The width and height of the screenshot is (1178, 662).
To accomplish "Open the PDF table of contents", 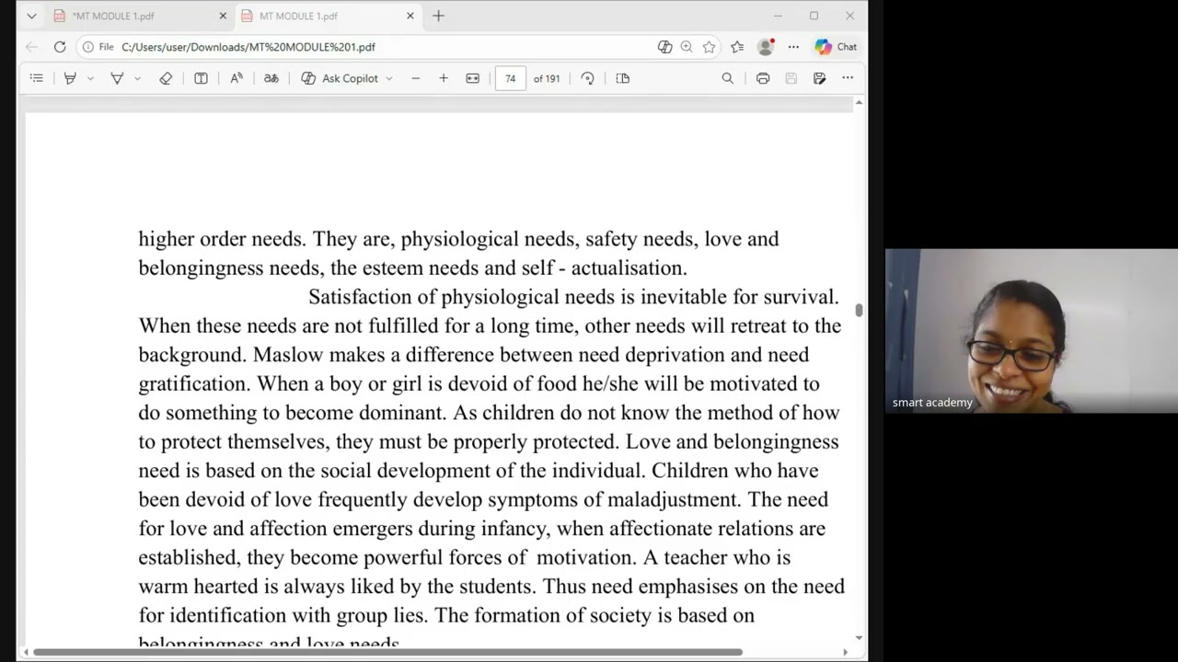I will [37, 78].
